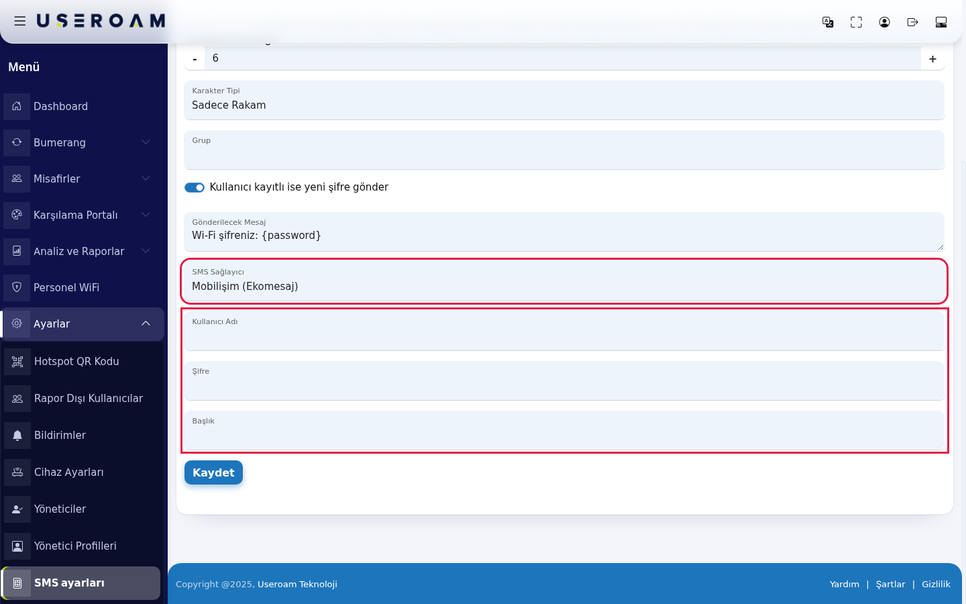Increase password length with plus button

click(x=932, y=59)
